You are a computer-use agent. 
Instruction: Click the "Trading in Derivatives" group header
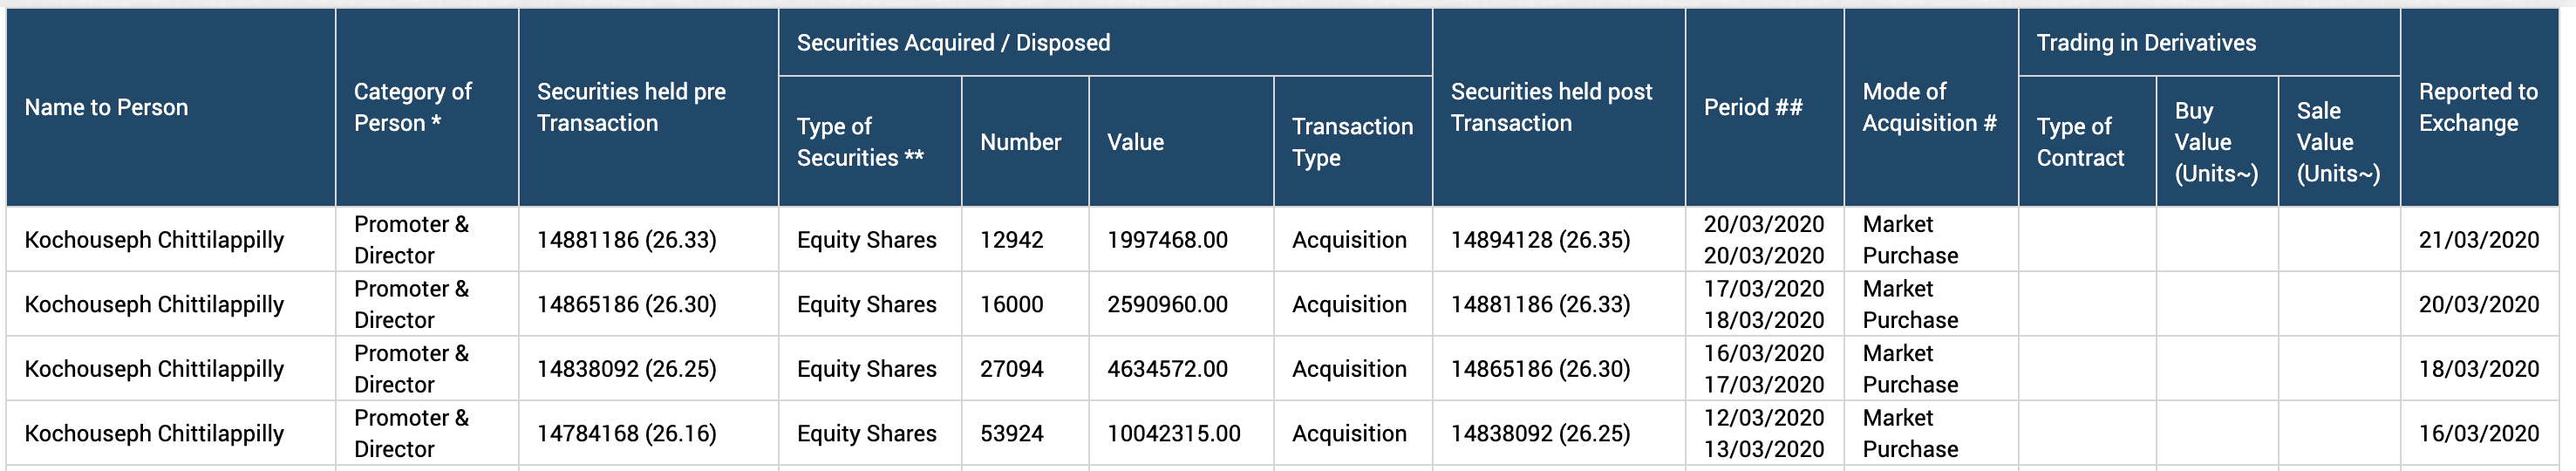coord(2146,43)
